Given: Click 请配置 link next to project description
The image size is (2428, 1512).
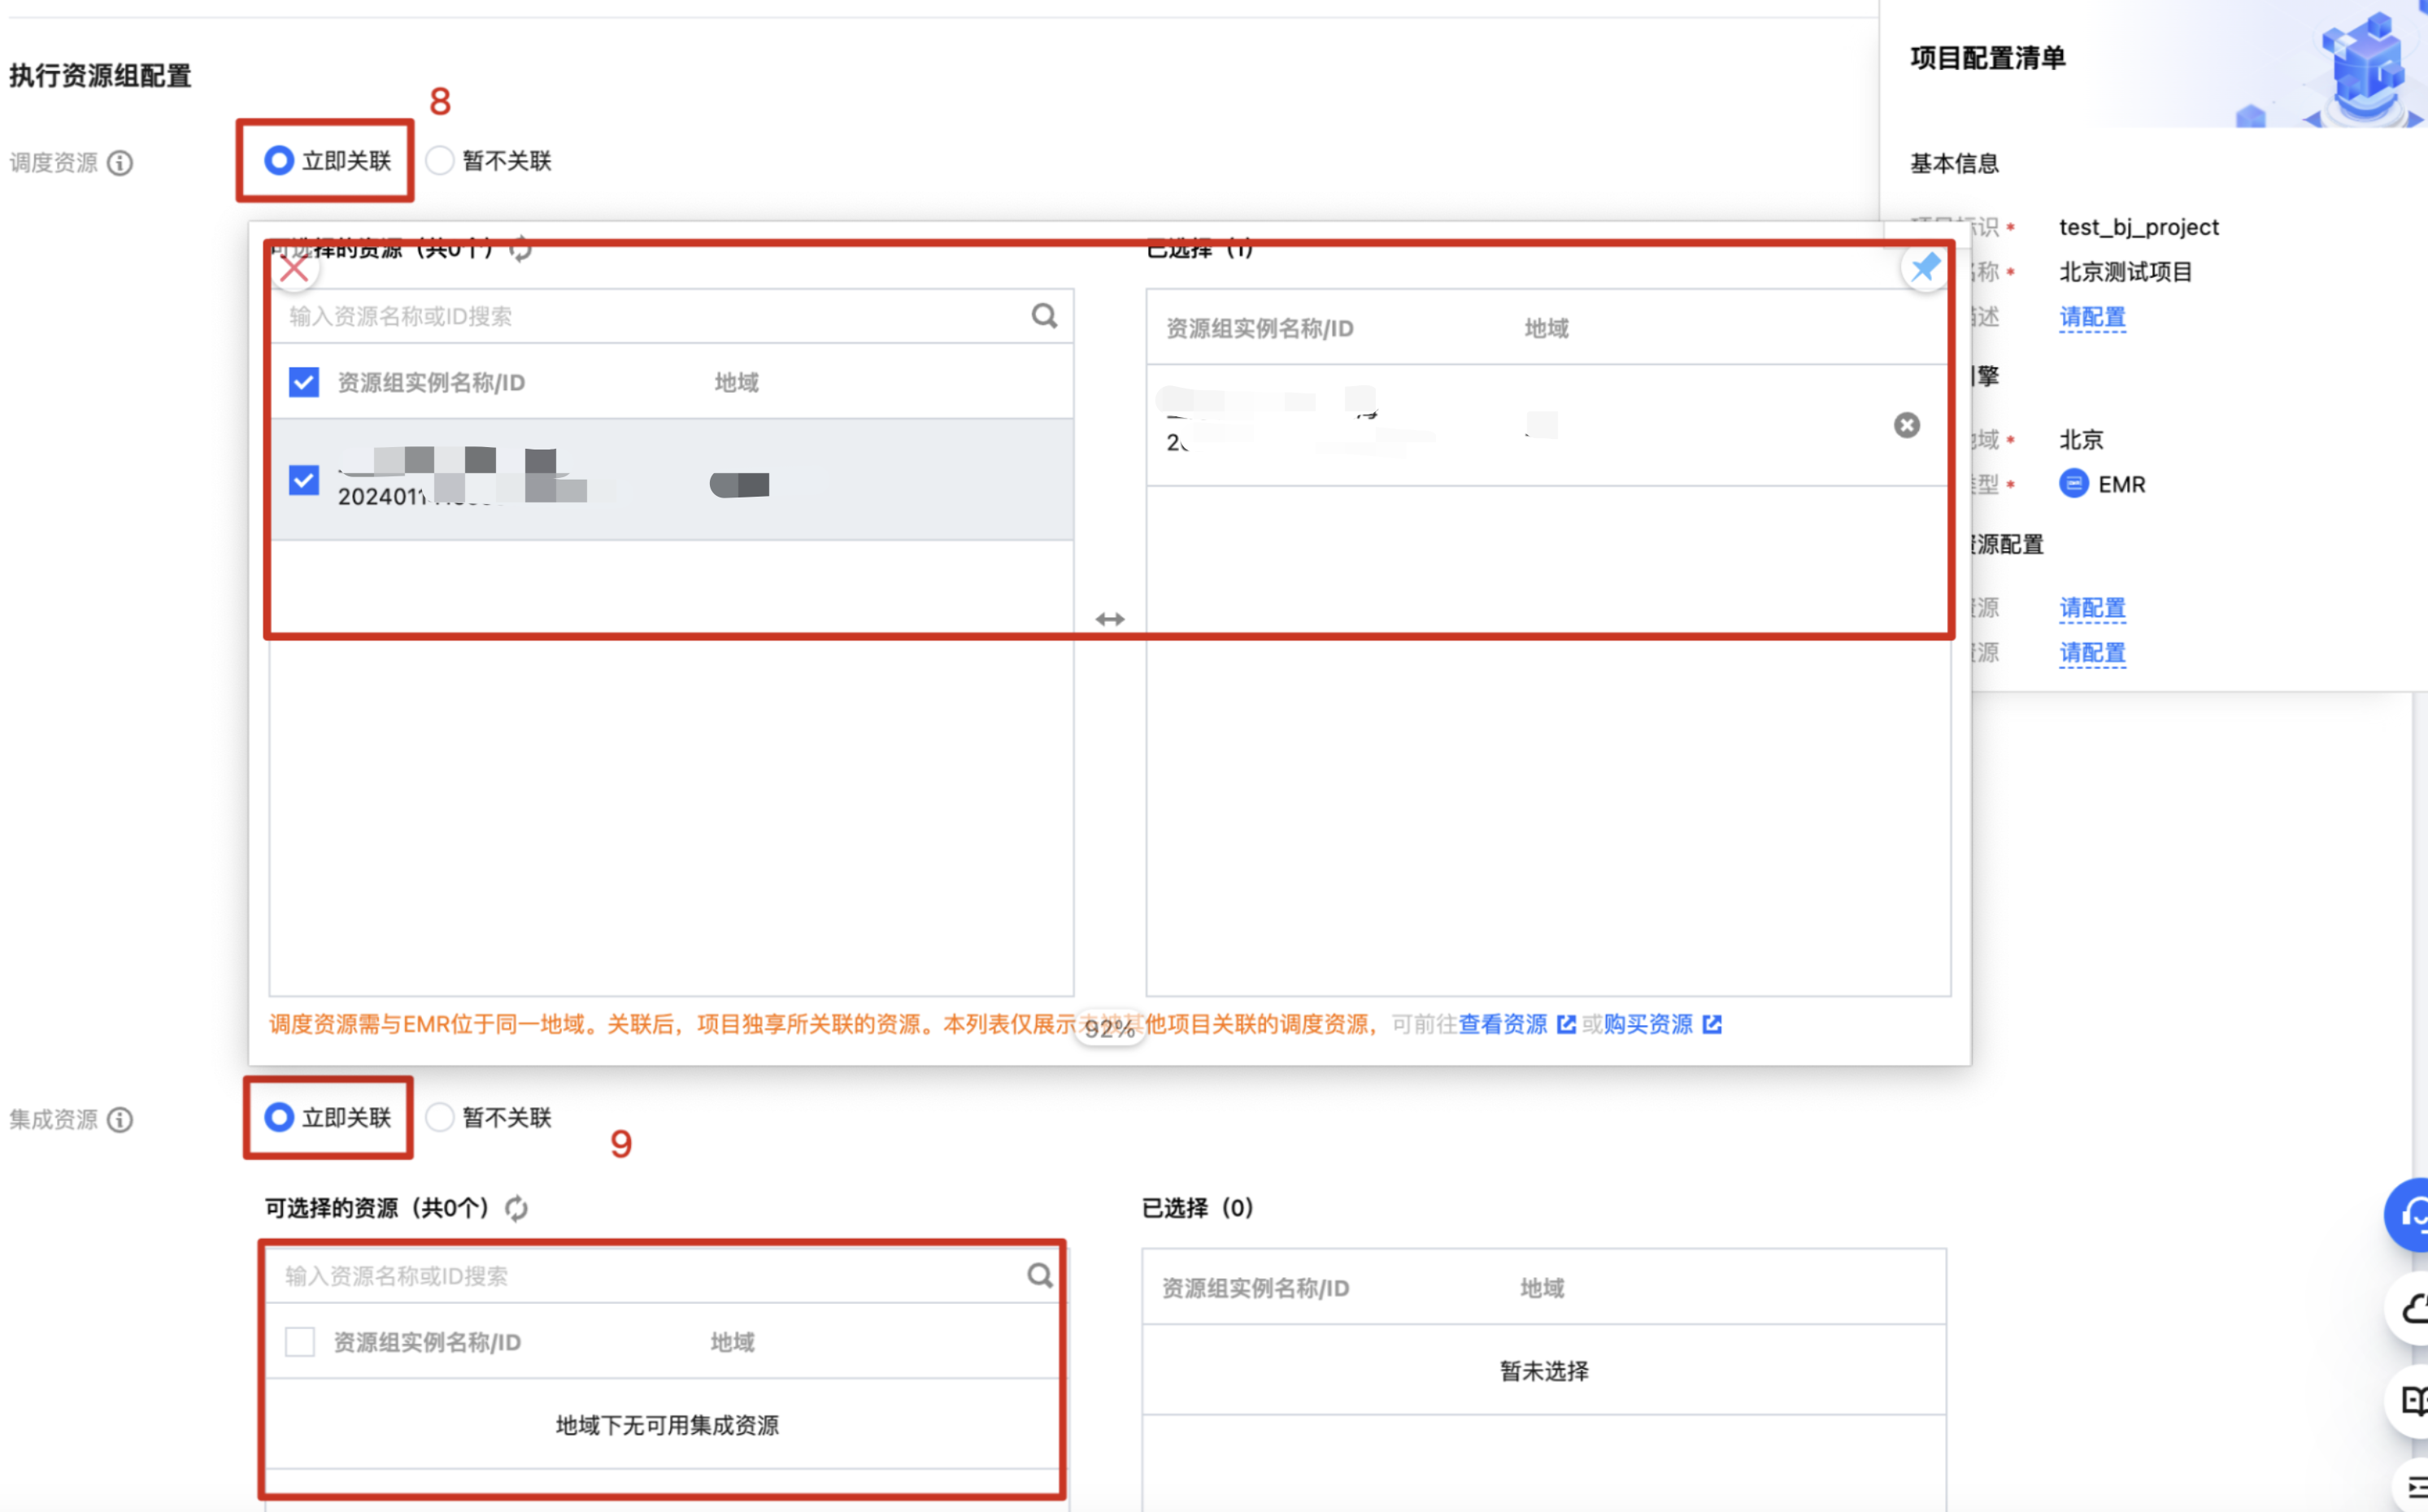Looking at the screenshot, I should point(2092,317).
